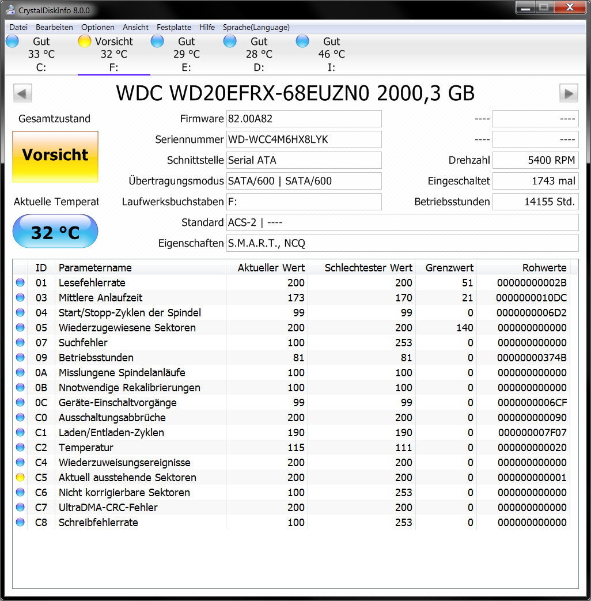Click status icon of Laden/Entladen-Zyklen row
Viewport: 591px width, 601px height.
click(x=20, y=432)
